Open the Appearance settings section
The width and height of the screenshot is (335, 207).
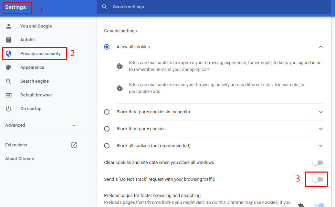tap(32, 68)
